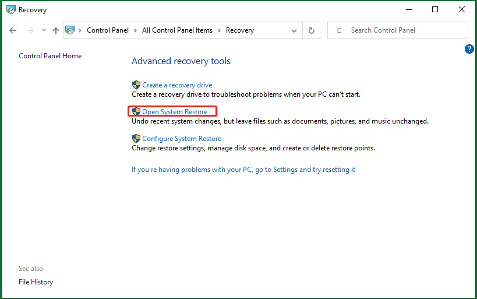Select All Control Panel Items breadcrumb
The width and height of the screenshot is (477, 299).
click(177, 30)
